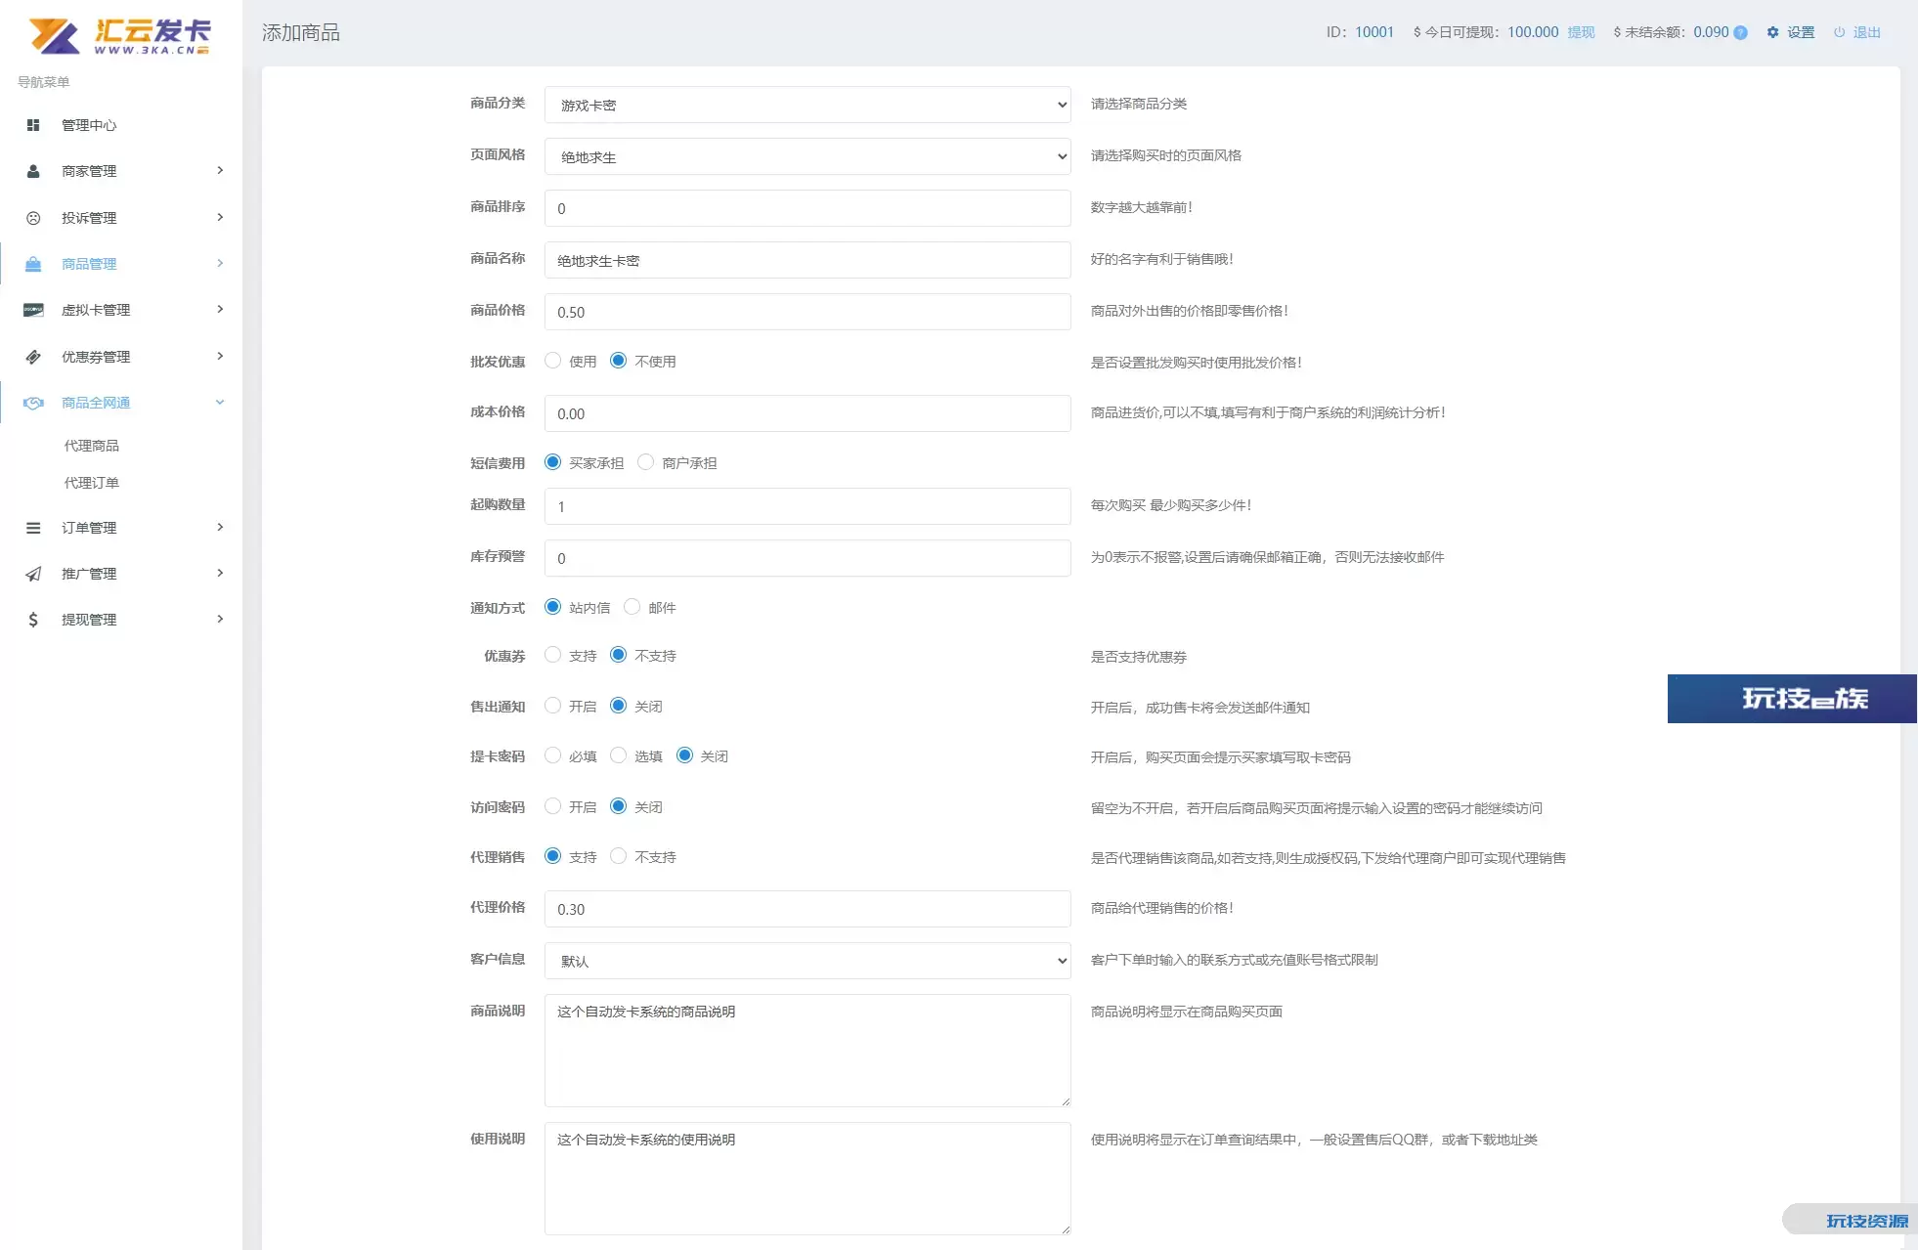This screenshot has width=1918, height=1250.
Task: Click the 商品管理 shopping bag icon
Action: click(33, 264)
